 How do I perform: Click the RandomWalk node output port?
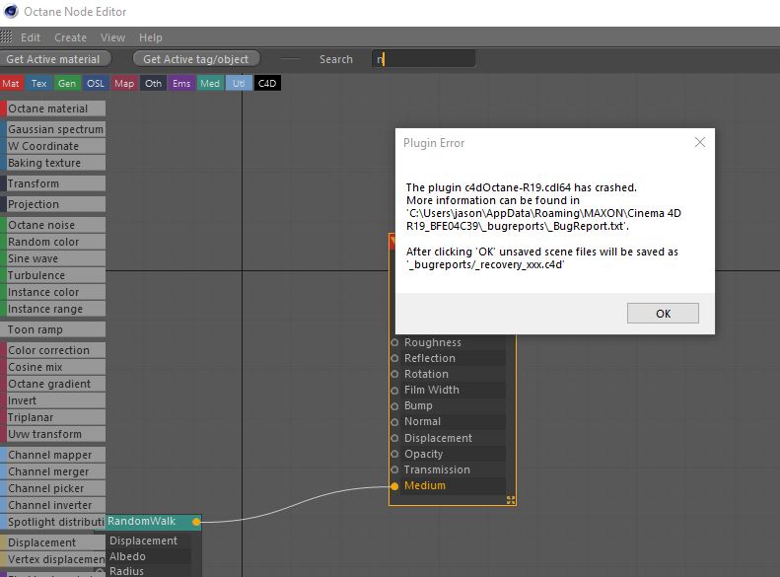[x=196, y=522]
